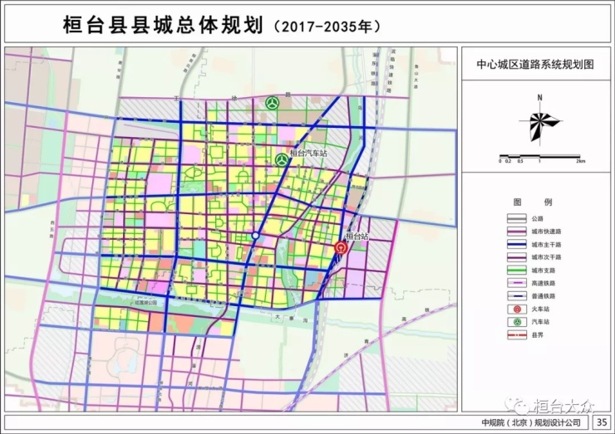Click the 中规院（北京）规划设计公司 footer text
The height and width of the screenshot is (434, 615).
point(531,422)
